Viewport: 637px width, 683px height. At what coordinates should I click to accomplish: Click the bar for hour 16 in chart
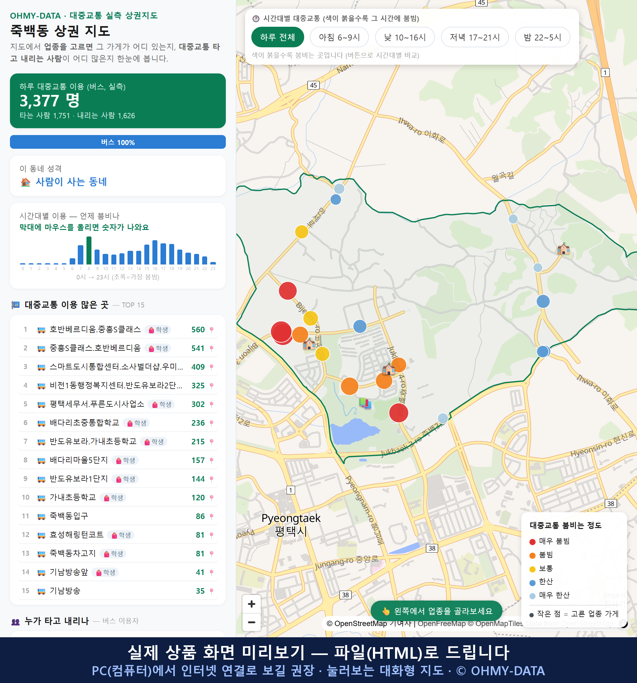tap(155, 252)
